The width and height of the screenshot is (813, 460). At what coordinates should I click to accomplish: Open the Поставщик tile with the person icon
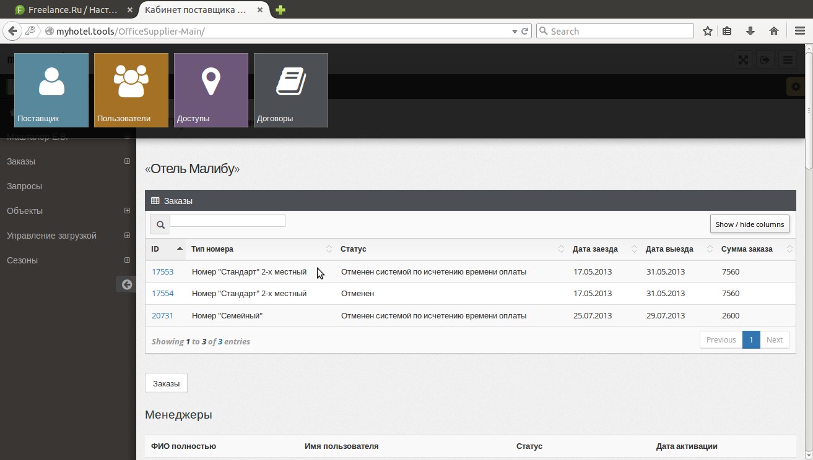(51, 90)
